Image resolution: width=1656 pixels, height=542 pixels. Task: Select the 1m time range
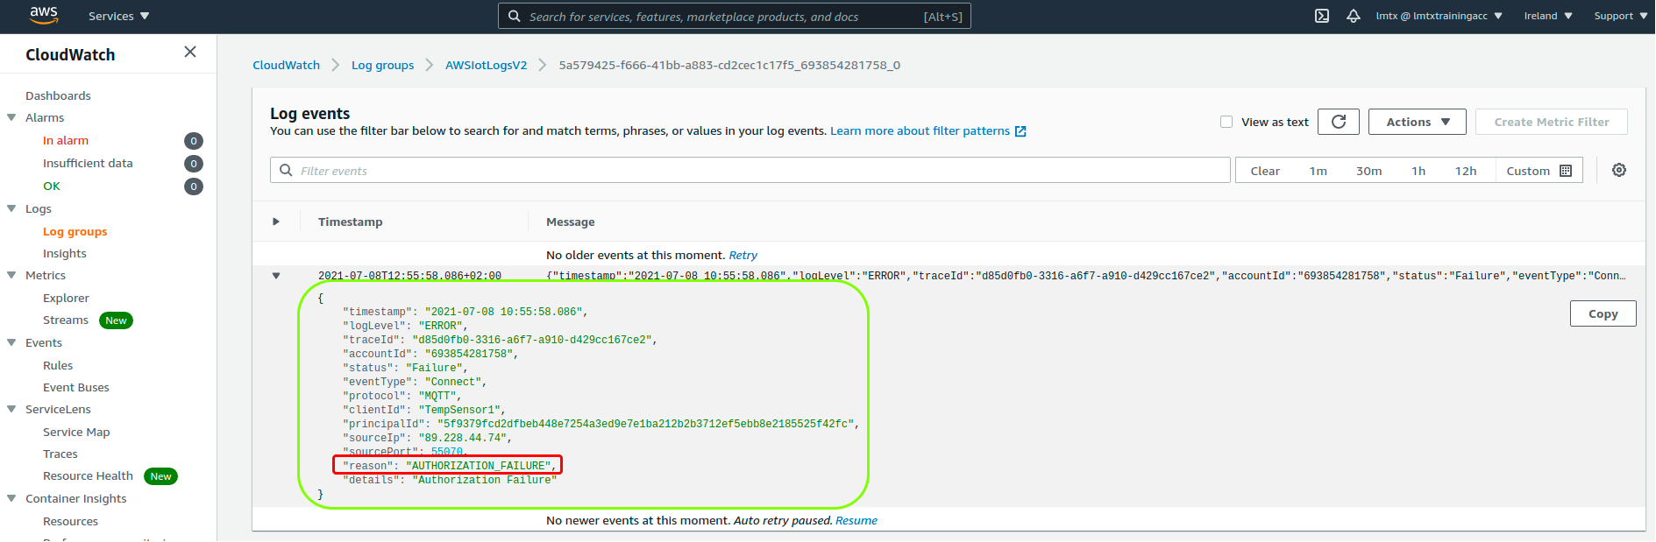pos(1318,171)
